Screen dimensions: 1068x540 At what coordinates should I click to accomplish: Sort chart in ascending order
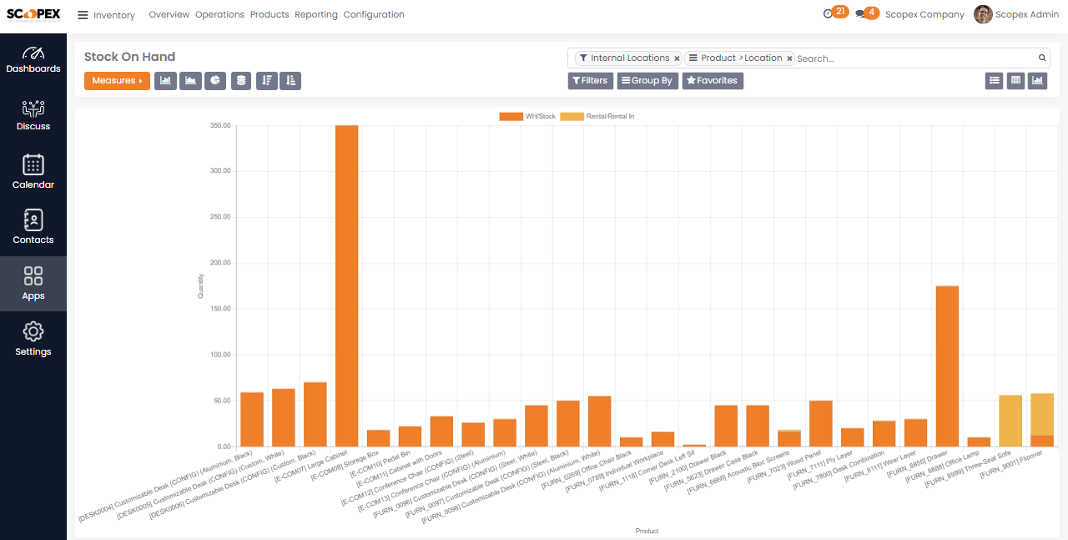point(290,81)
